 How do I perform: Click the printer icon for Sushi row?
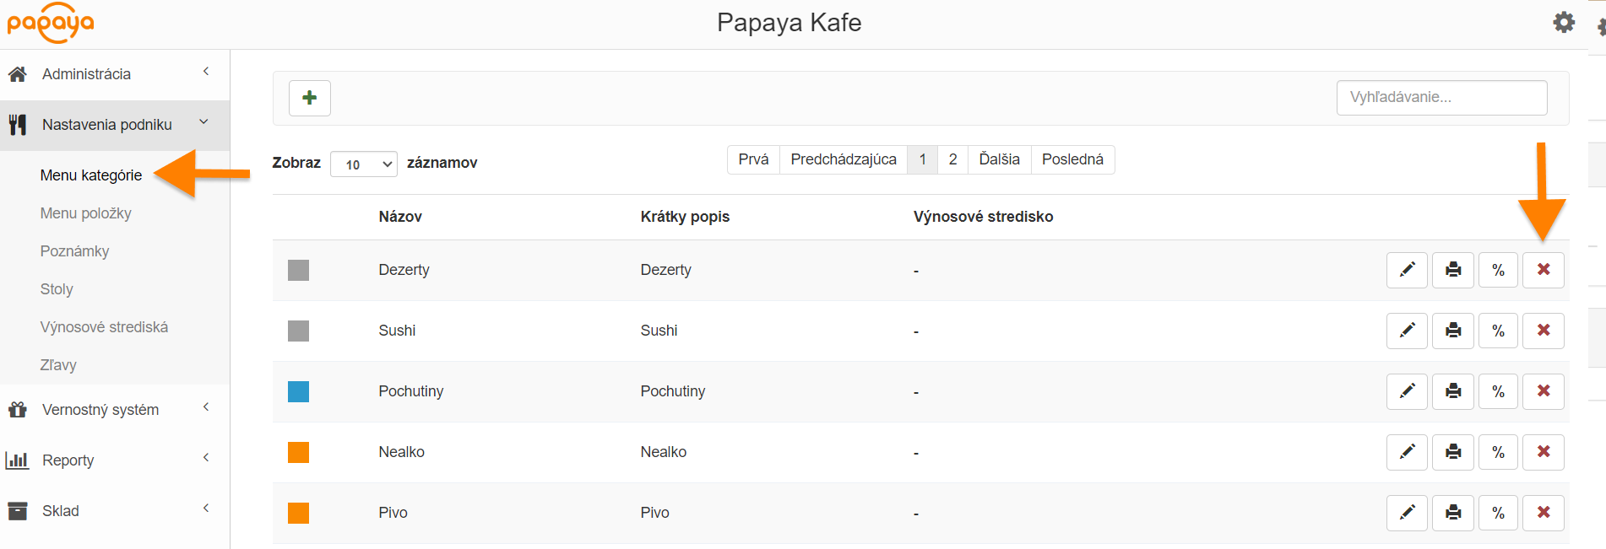click(1452, 331)
